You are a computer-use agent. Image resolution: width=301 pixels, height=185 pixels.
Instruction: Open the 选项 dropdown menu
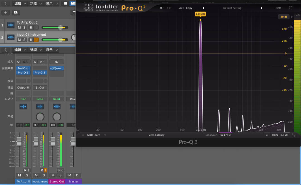click(35, 50)
